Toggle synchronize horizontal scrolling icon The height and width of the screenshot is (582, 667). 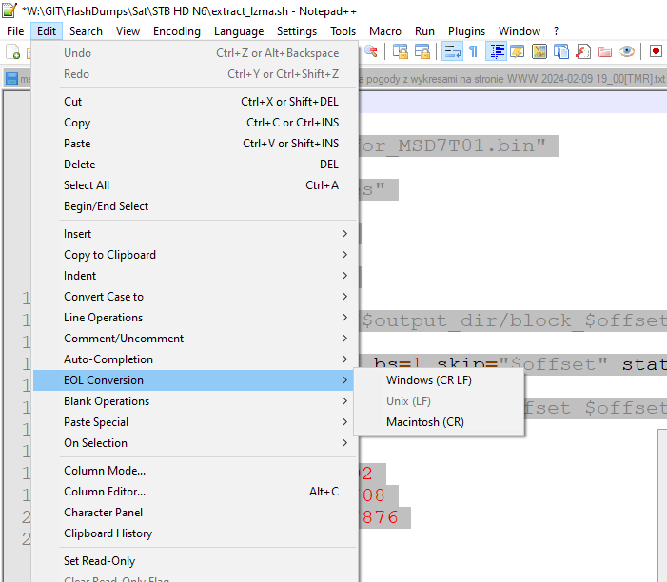pos(422,51)
